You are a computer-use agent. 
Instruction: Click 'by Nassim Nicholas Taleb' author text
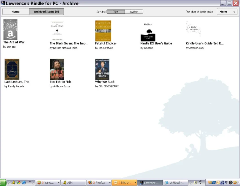click(x=63, y=48)
